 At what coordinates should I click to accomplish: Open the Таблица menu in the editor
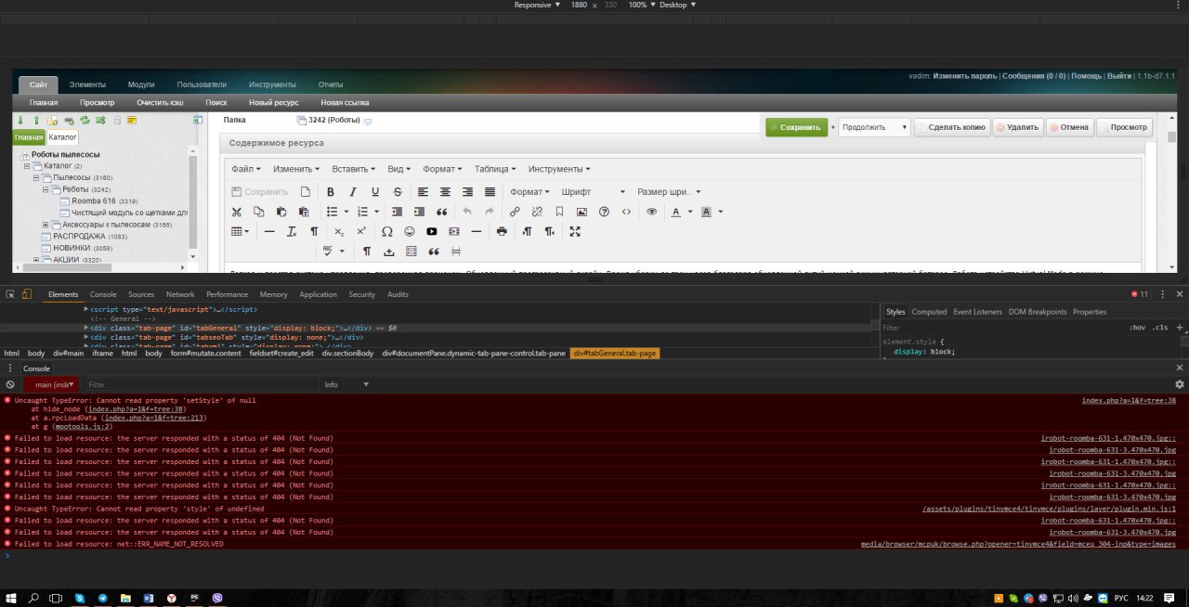[x=497, y=169]
